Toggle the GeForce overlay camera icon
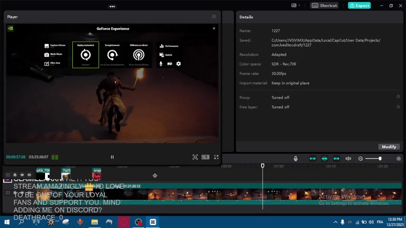Image resolution: width=406 pixels, height=228 pixels. [x=170, y=64]
